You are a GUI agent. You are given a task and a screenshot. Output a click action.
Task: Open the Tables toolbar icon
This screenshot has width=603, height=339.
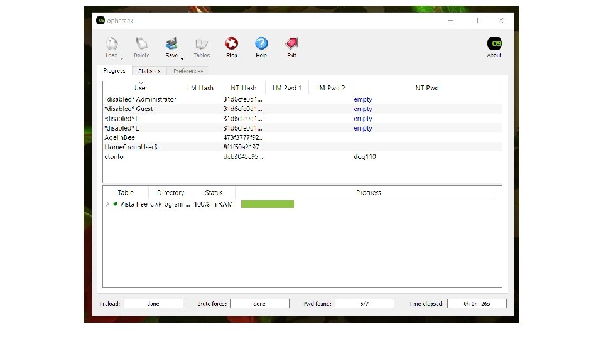(x=202, y=44)
